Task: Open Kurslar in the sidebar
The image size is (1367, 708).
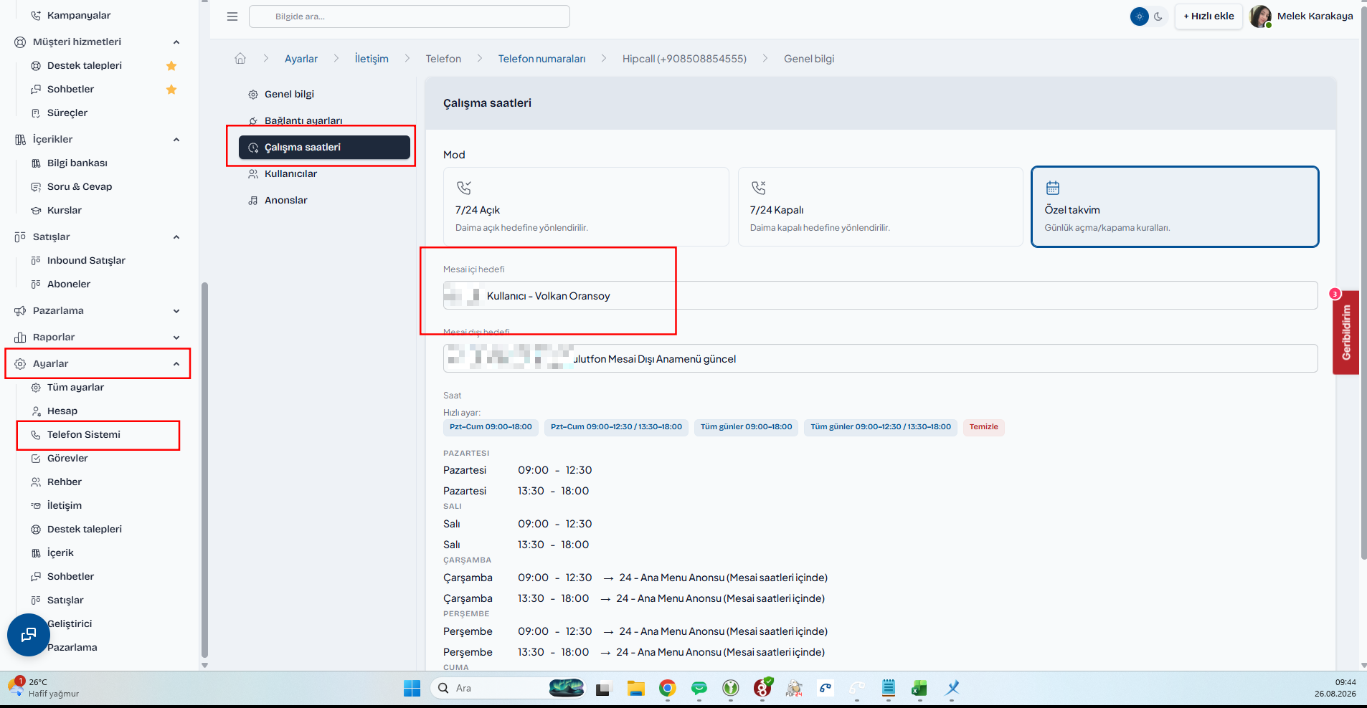Action: [x=65, y=211]
